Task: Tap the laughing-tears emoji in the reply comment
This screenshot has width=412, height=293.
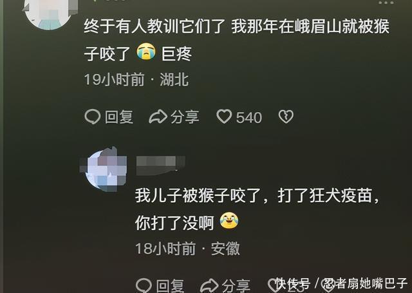Action: 229,221
